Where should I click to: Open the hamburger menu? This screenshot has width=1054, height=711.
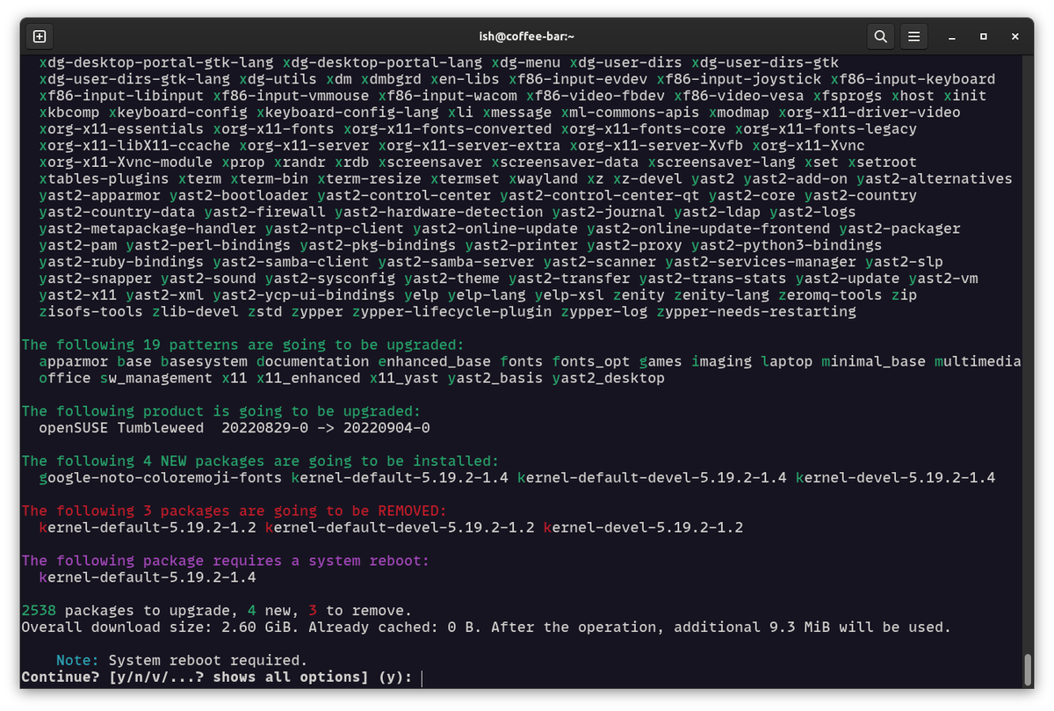914,37
